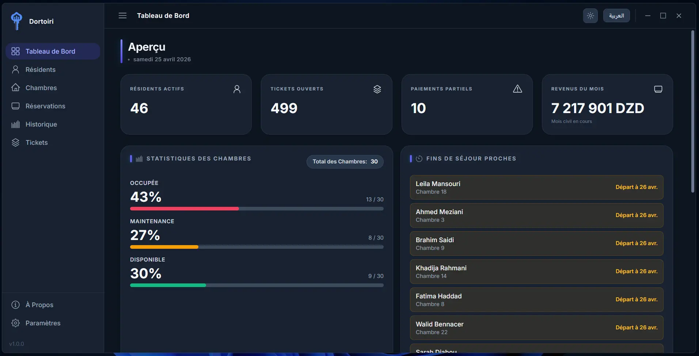Open Khadija Rahmani Chambre 14 entry

[536, 272]
